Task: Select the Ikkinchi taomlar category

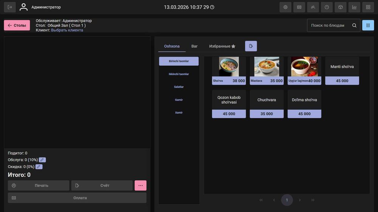Action: (x=179, y=74)
